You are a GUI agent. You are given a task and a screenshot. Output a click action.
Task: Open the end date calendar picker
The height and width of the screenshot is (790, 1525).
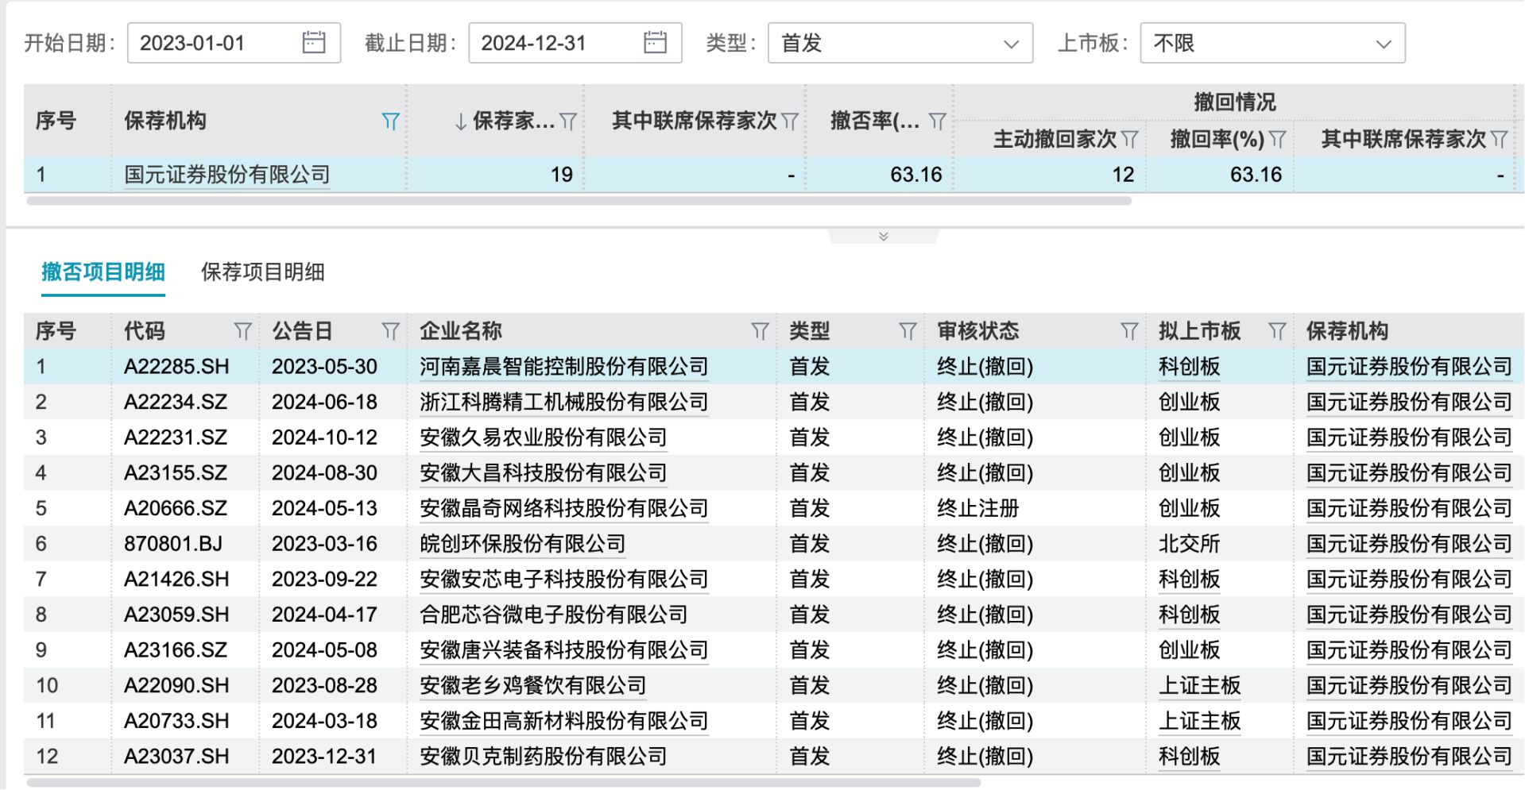pyautogui.click(x=655, y=43)
